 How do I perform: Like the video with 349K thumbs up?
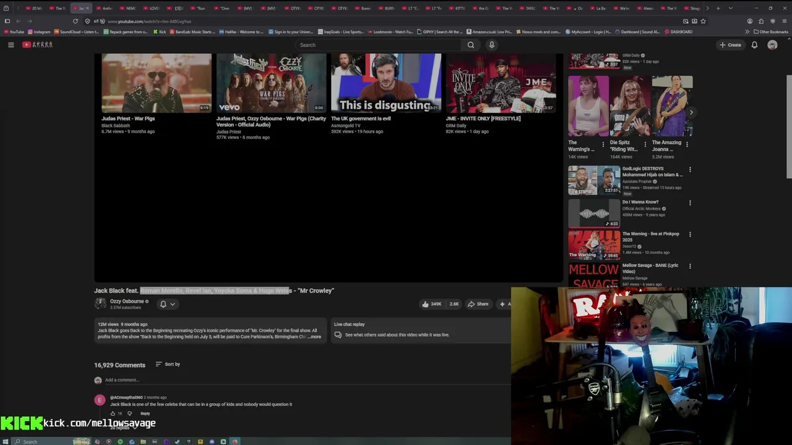[432, 304]
